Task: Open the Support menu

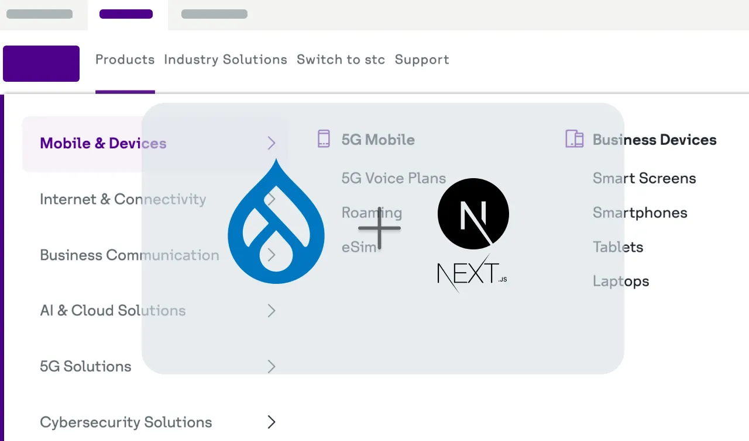Action: coord(422,60)
